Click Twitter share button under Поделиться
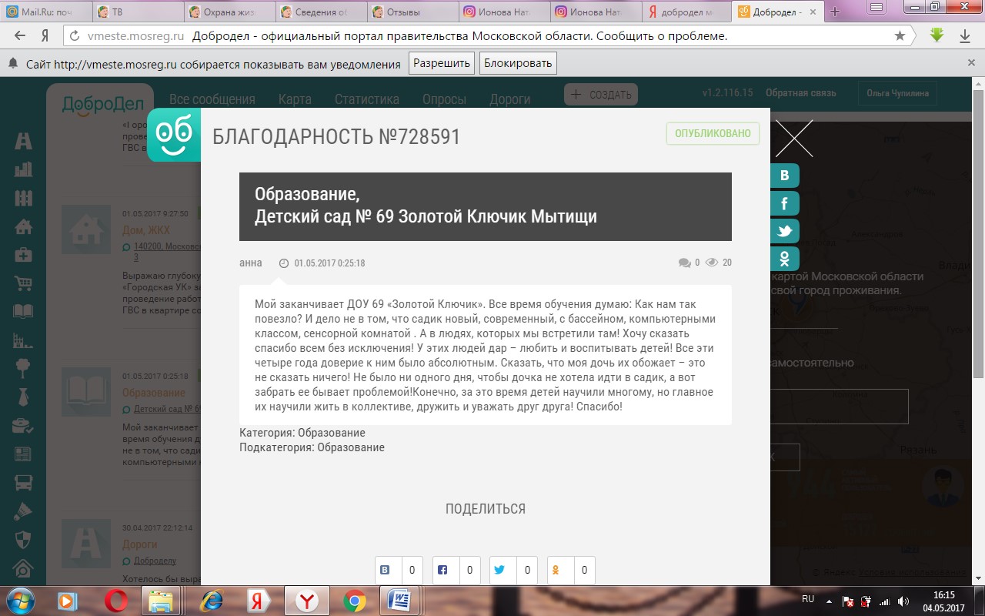985x616 pixels. click(x=501, y=571)
